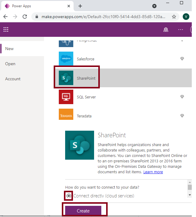This screenshot has height=217, width=196.
Task: Click the Create button
Action: tap(83, 211)
